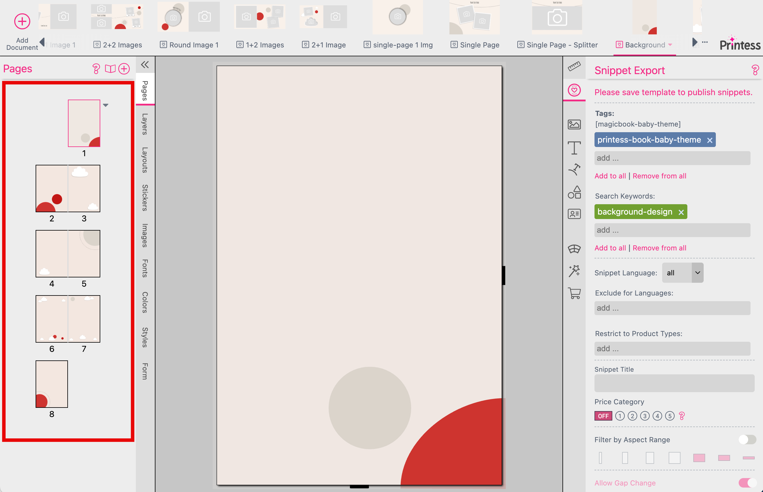Open the Snippet Language dropdown
Image resolution: width=763 pixels, height=492 pixels.
pos(682,272)
